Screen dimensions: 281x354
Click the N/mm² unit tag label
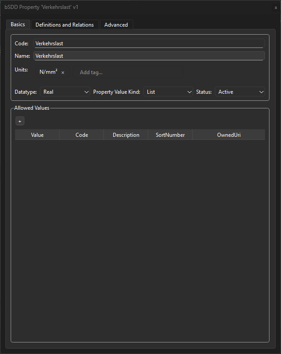pos(48,72)
